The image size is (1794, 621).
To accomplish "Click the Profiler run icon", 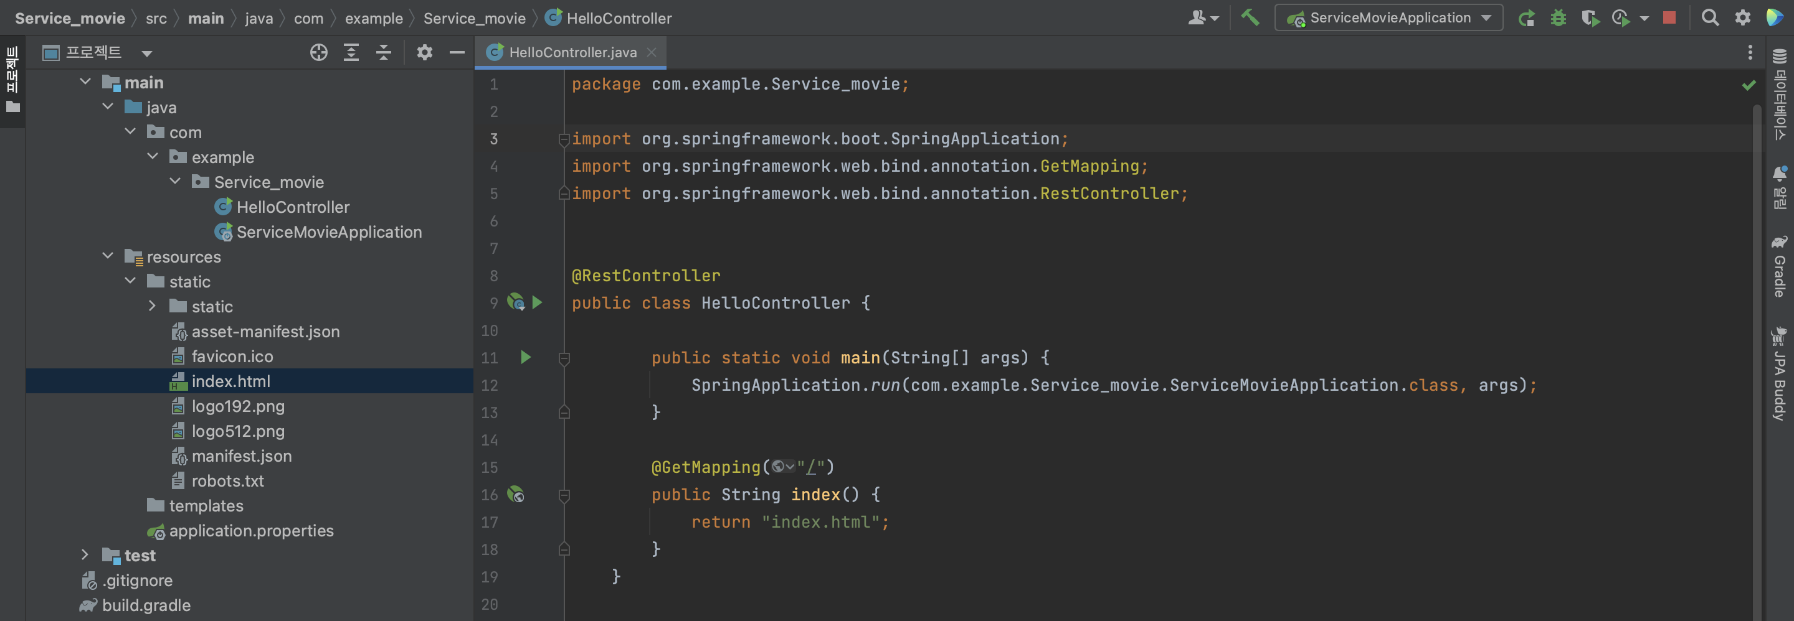I will (x=1621, y=17).
